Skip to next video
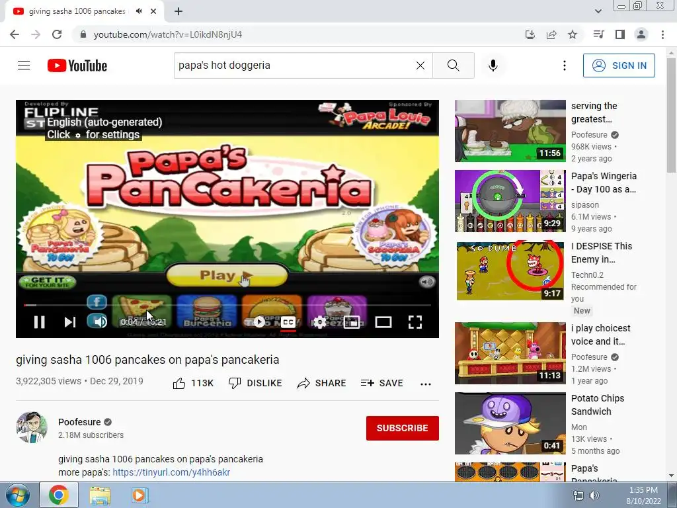The image size is (677, 508). coord(70,322)
